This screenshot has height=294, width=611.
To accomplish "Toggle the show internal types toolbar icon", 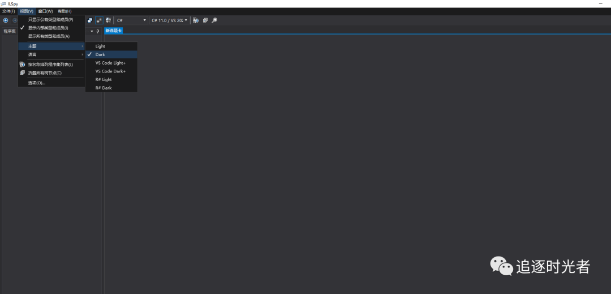I will coord(99,20).
